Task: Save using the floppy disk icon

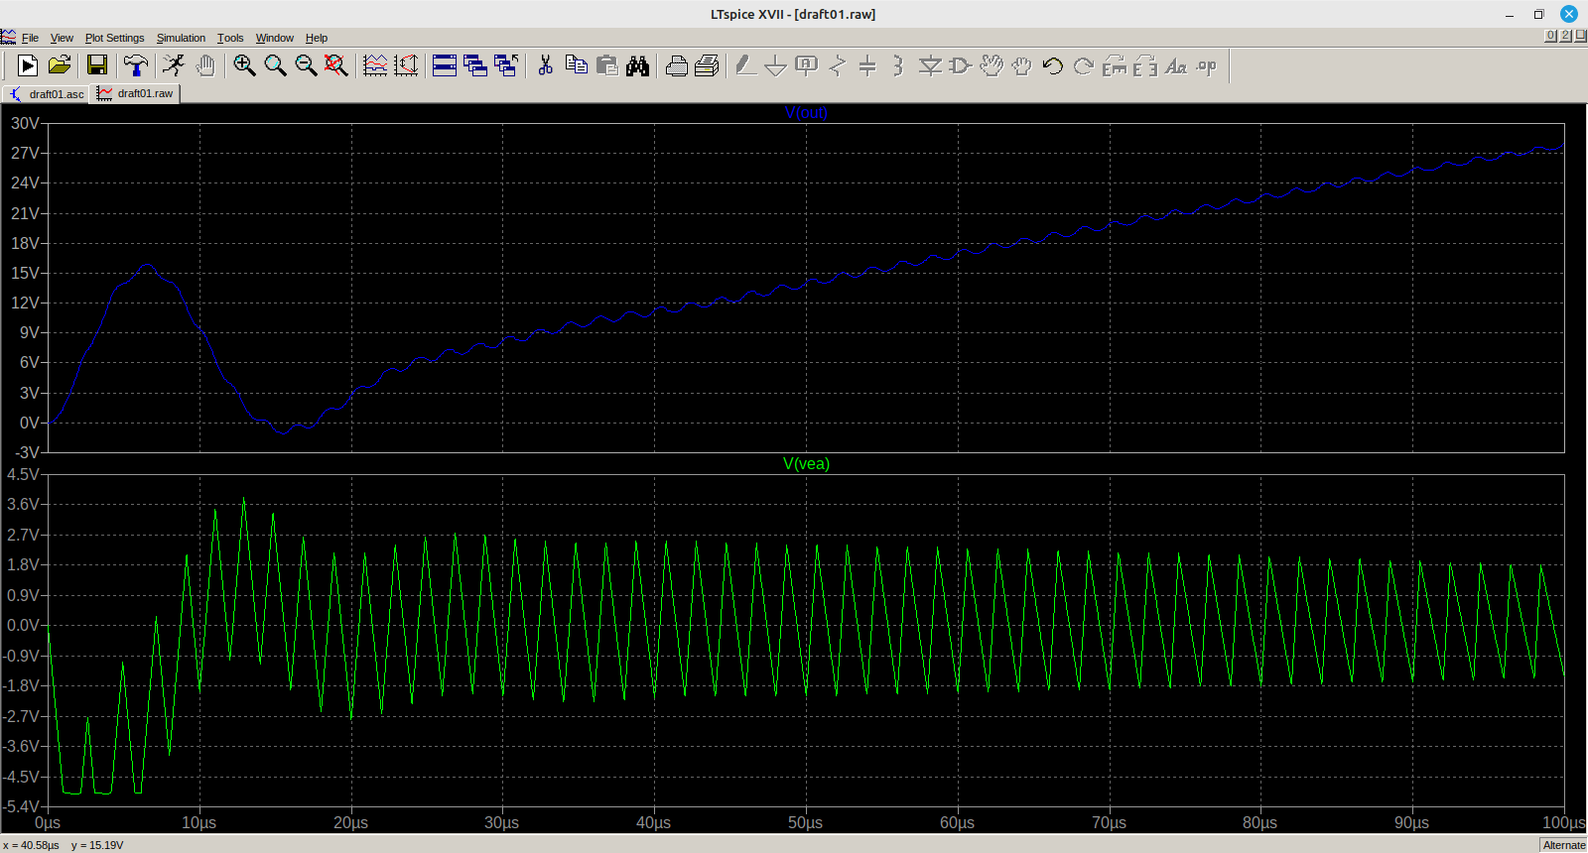Action: pos(97,65)
